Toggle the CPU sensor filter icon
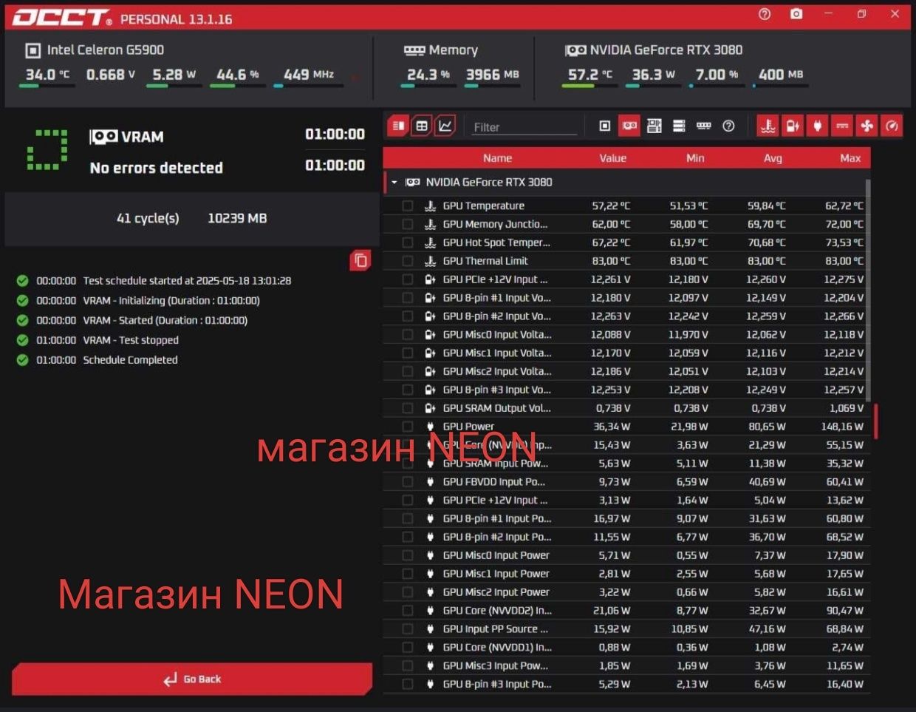Viewport: 916px width, 712px height. pos(604,126)
